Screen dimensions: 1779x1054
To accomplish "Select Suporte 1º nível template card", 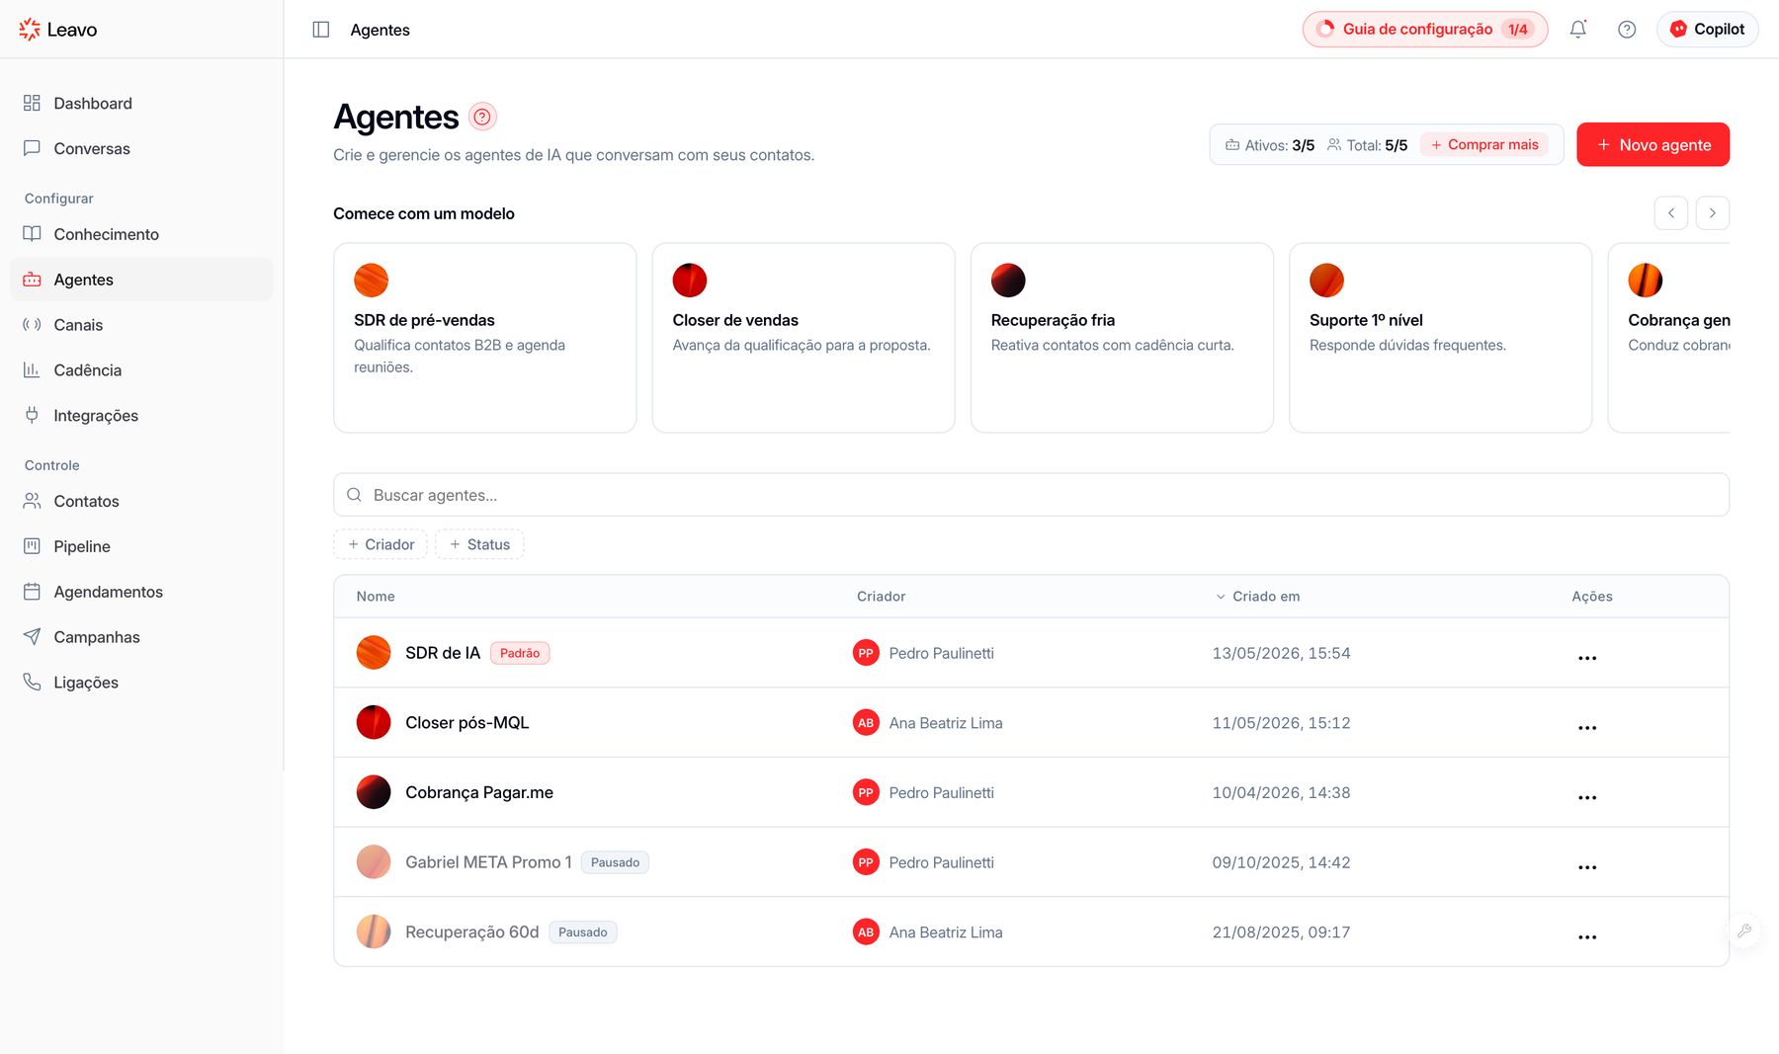I will [x=1440, y=338].
